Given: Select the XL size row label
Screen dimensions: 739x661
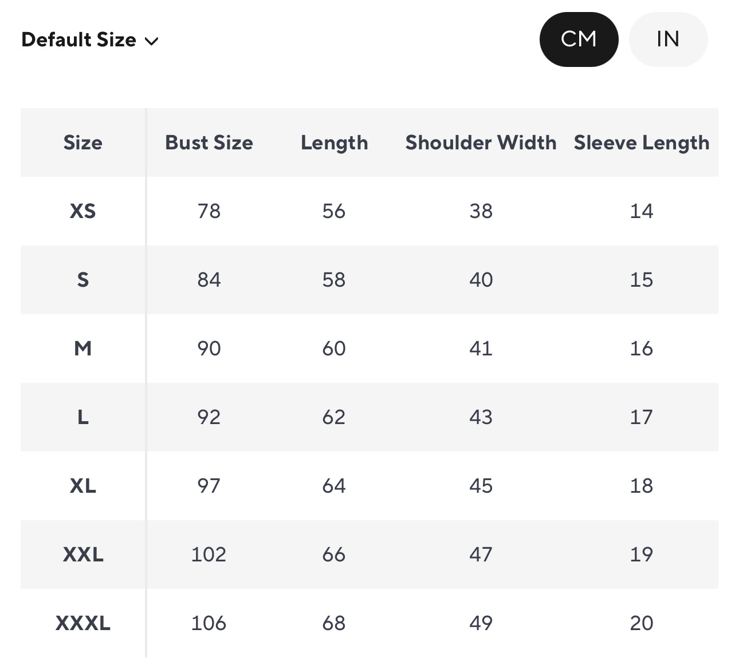Looking at the screenshot, I should pyautogui.click(x=83, y=486).
